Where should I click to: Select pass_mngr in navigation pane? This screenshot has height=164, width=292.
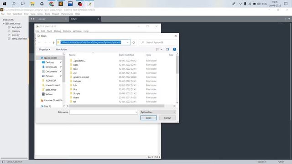[x=51, y=90]
